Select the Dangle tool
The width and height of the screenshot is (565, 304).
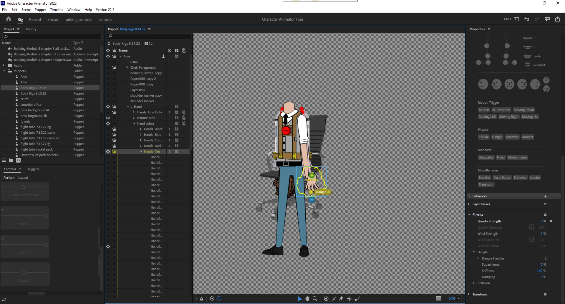tap(357, 299)
